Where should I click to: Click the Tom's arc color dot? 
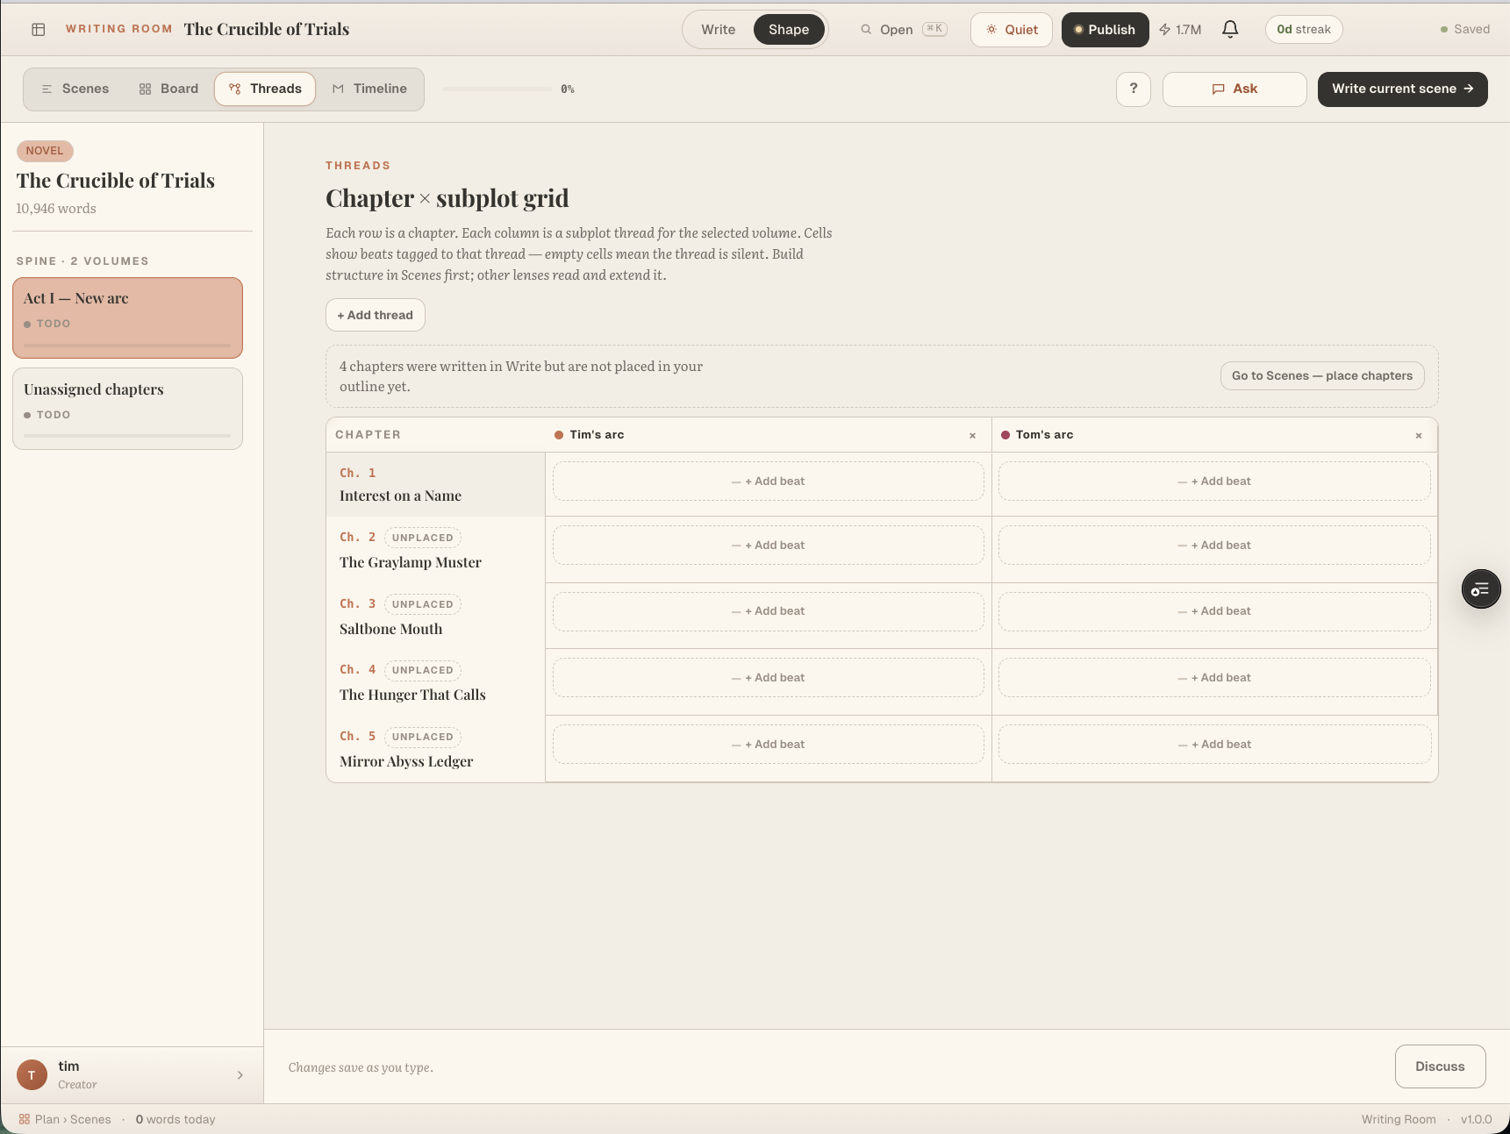pos(1005,435)
